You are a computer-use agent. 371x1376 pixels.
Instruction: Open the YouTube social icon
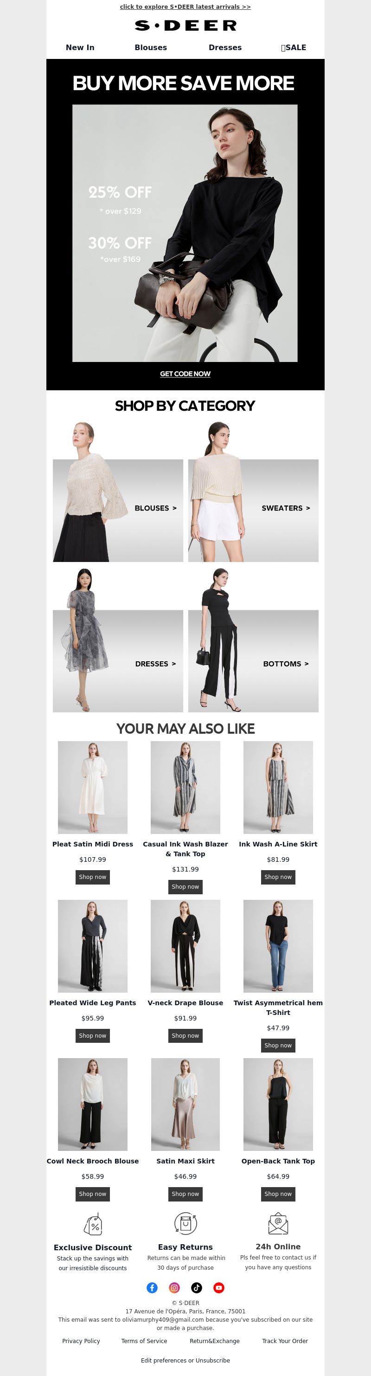point(219,1287)
